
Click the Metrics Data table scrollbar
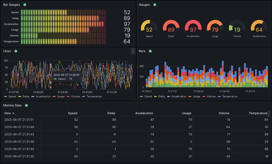[x=269, y=114]
